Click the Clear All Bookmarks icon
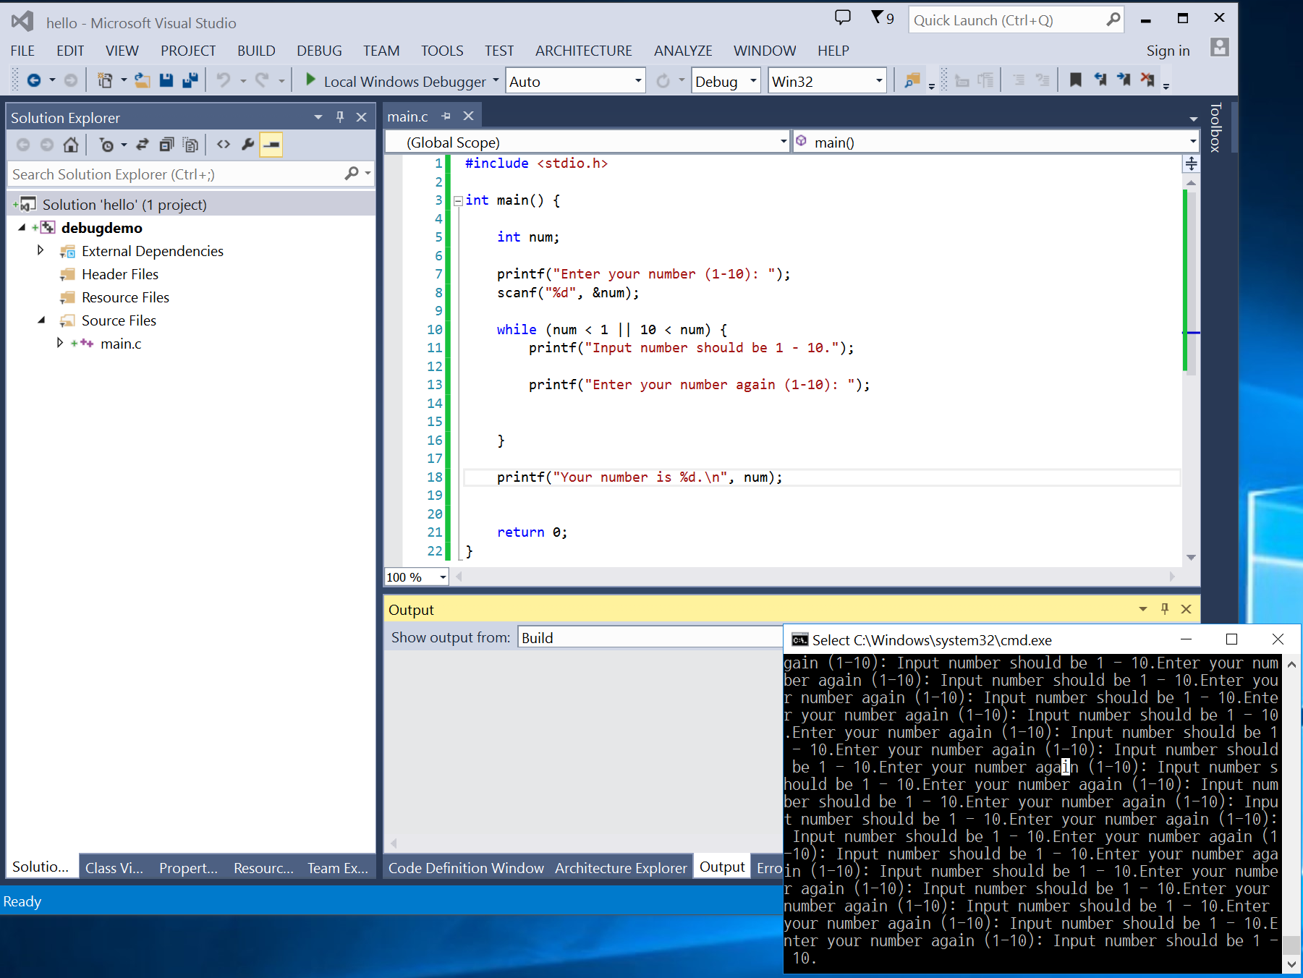 point(1147,80)
